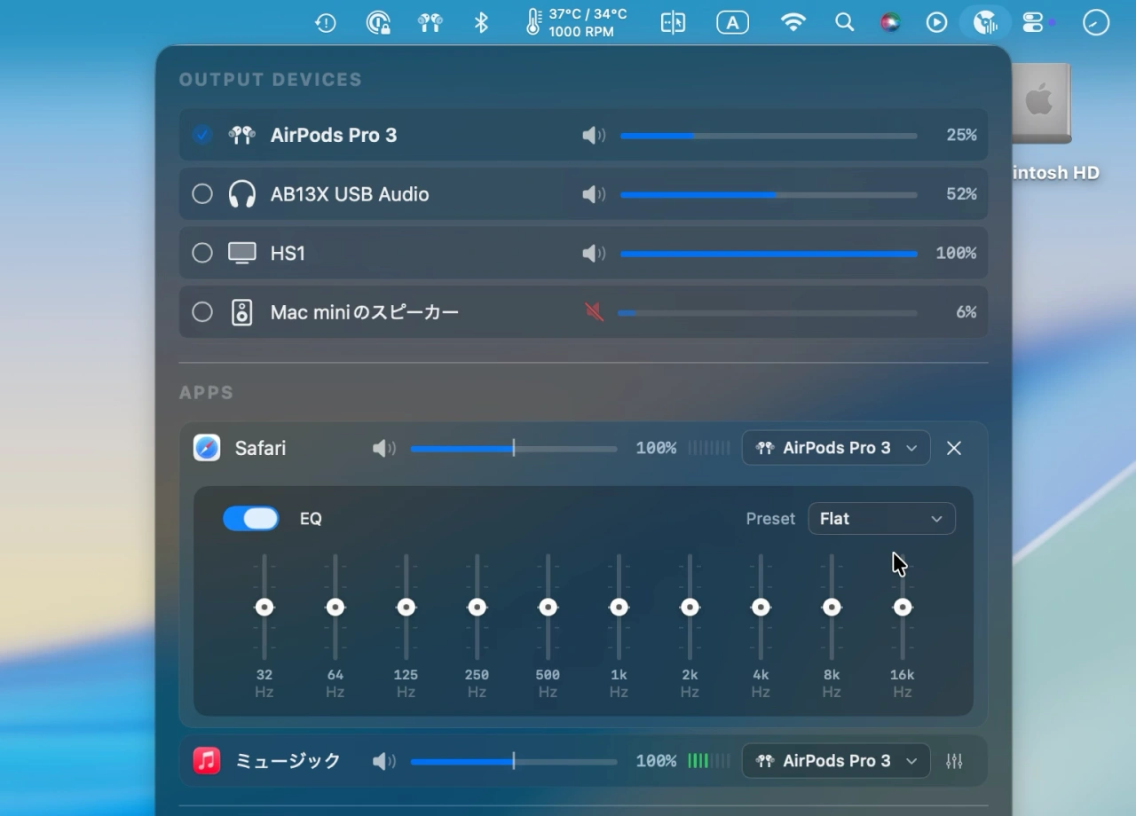Viewport: 1136px width, 816px height.
Task: Click the Bluetooth menu bar icon
Action: click(x=481, y=23)
